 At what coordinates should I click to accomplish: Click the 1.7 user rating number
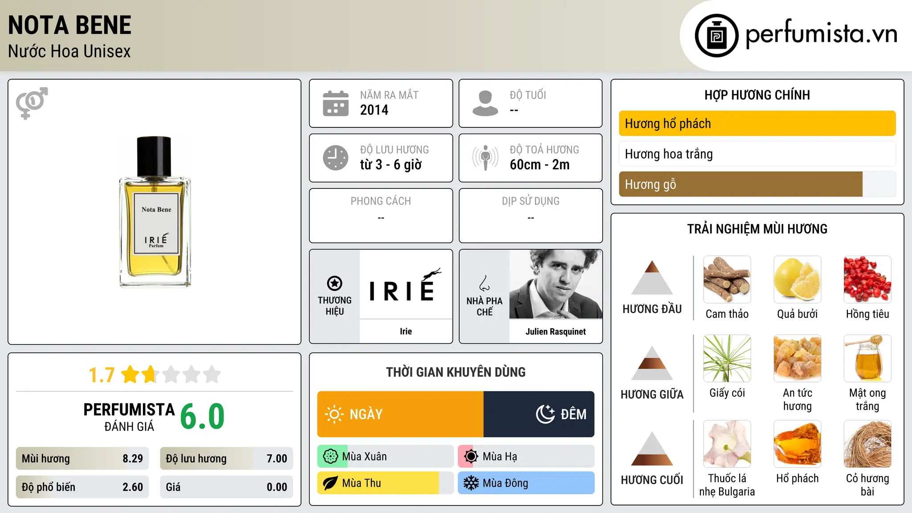click(102, 375)
